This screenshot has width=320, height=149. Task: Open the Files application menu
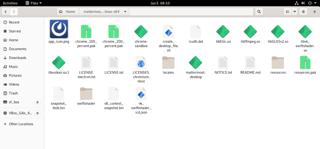click(x=34, y=3)
